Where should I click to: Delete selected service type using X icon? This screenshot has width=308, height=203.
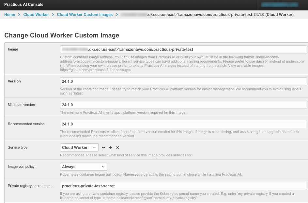coord(118,148)
